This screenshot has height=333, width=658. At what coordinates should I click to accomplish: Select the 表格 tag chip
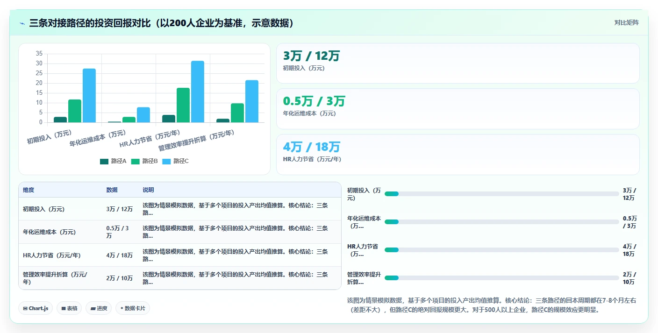[x=69, y=308]
